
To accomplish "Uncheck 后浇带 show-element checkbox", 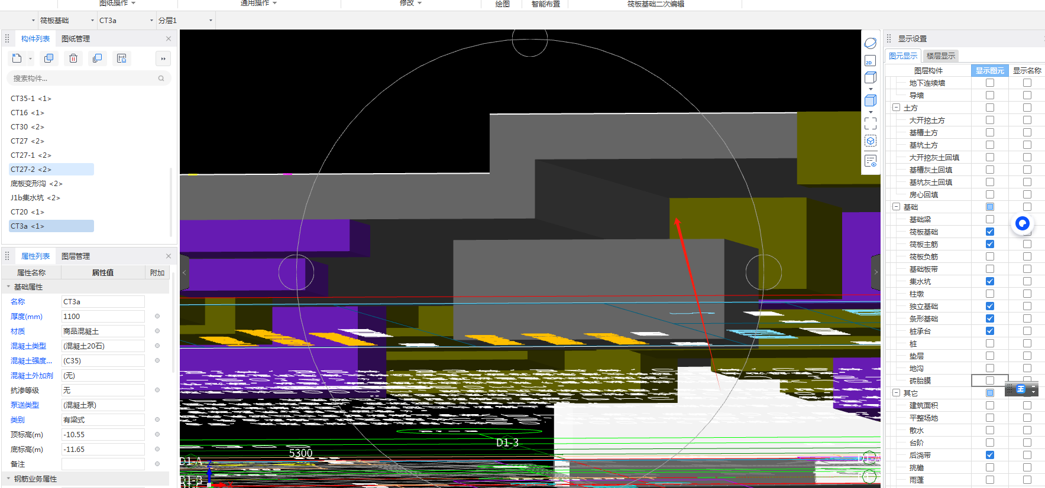I will 990,455.
